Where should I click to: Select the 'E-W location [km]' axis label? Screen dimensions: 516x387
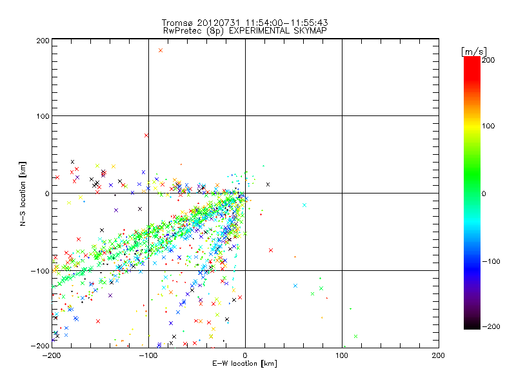pyautogui.click(x=244, y=363)
